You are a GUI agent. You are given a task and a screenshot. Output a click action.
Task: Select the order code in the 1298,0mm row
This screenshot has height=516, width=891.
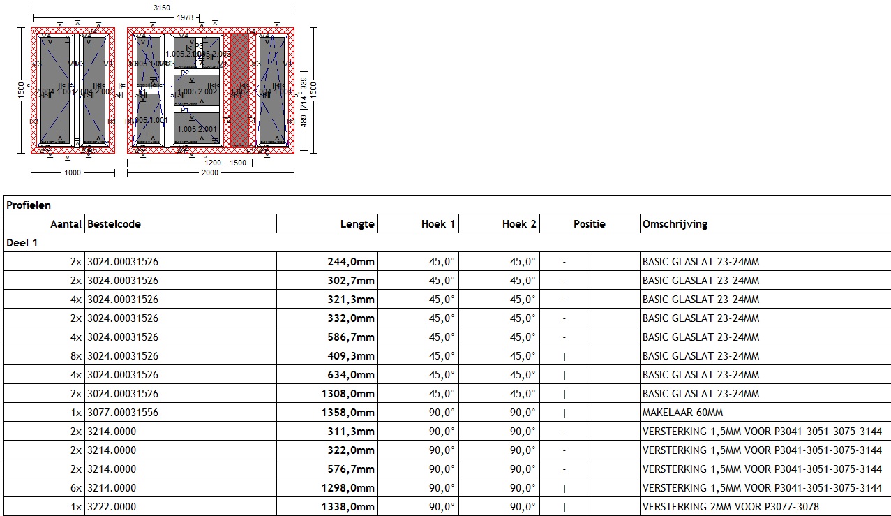pos(111,488)
